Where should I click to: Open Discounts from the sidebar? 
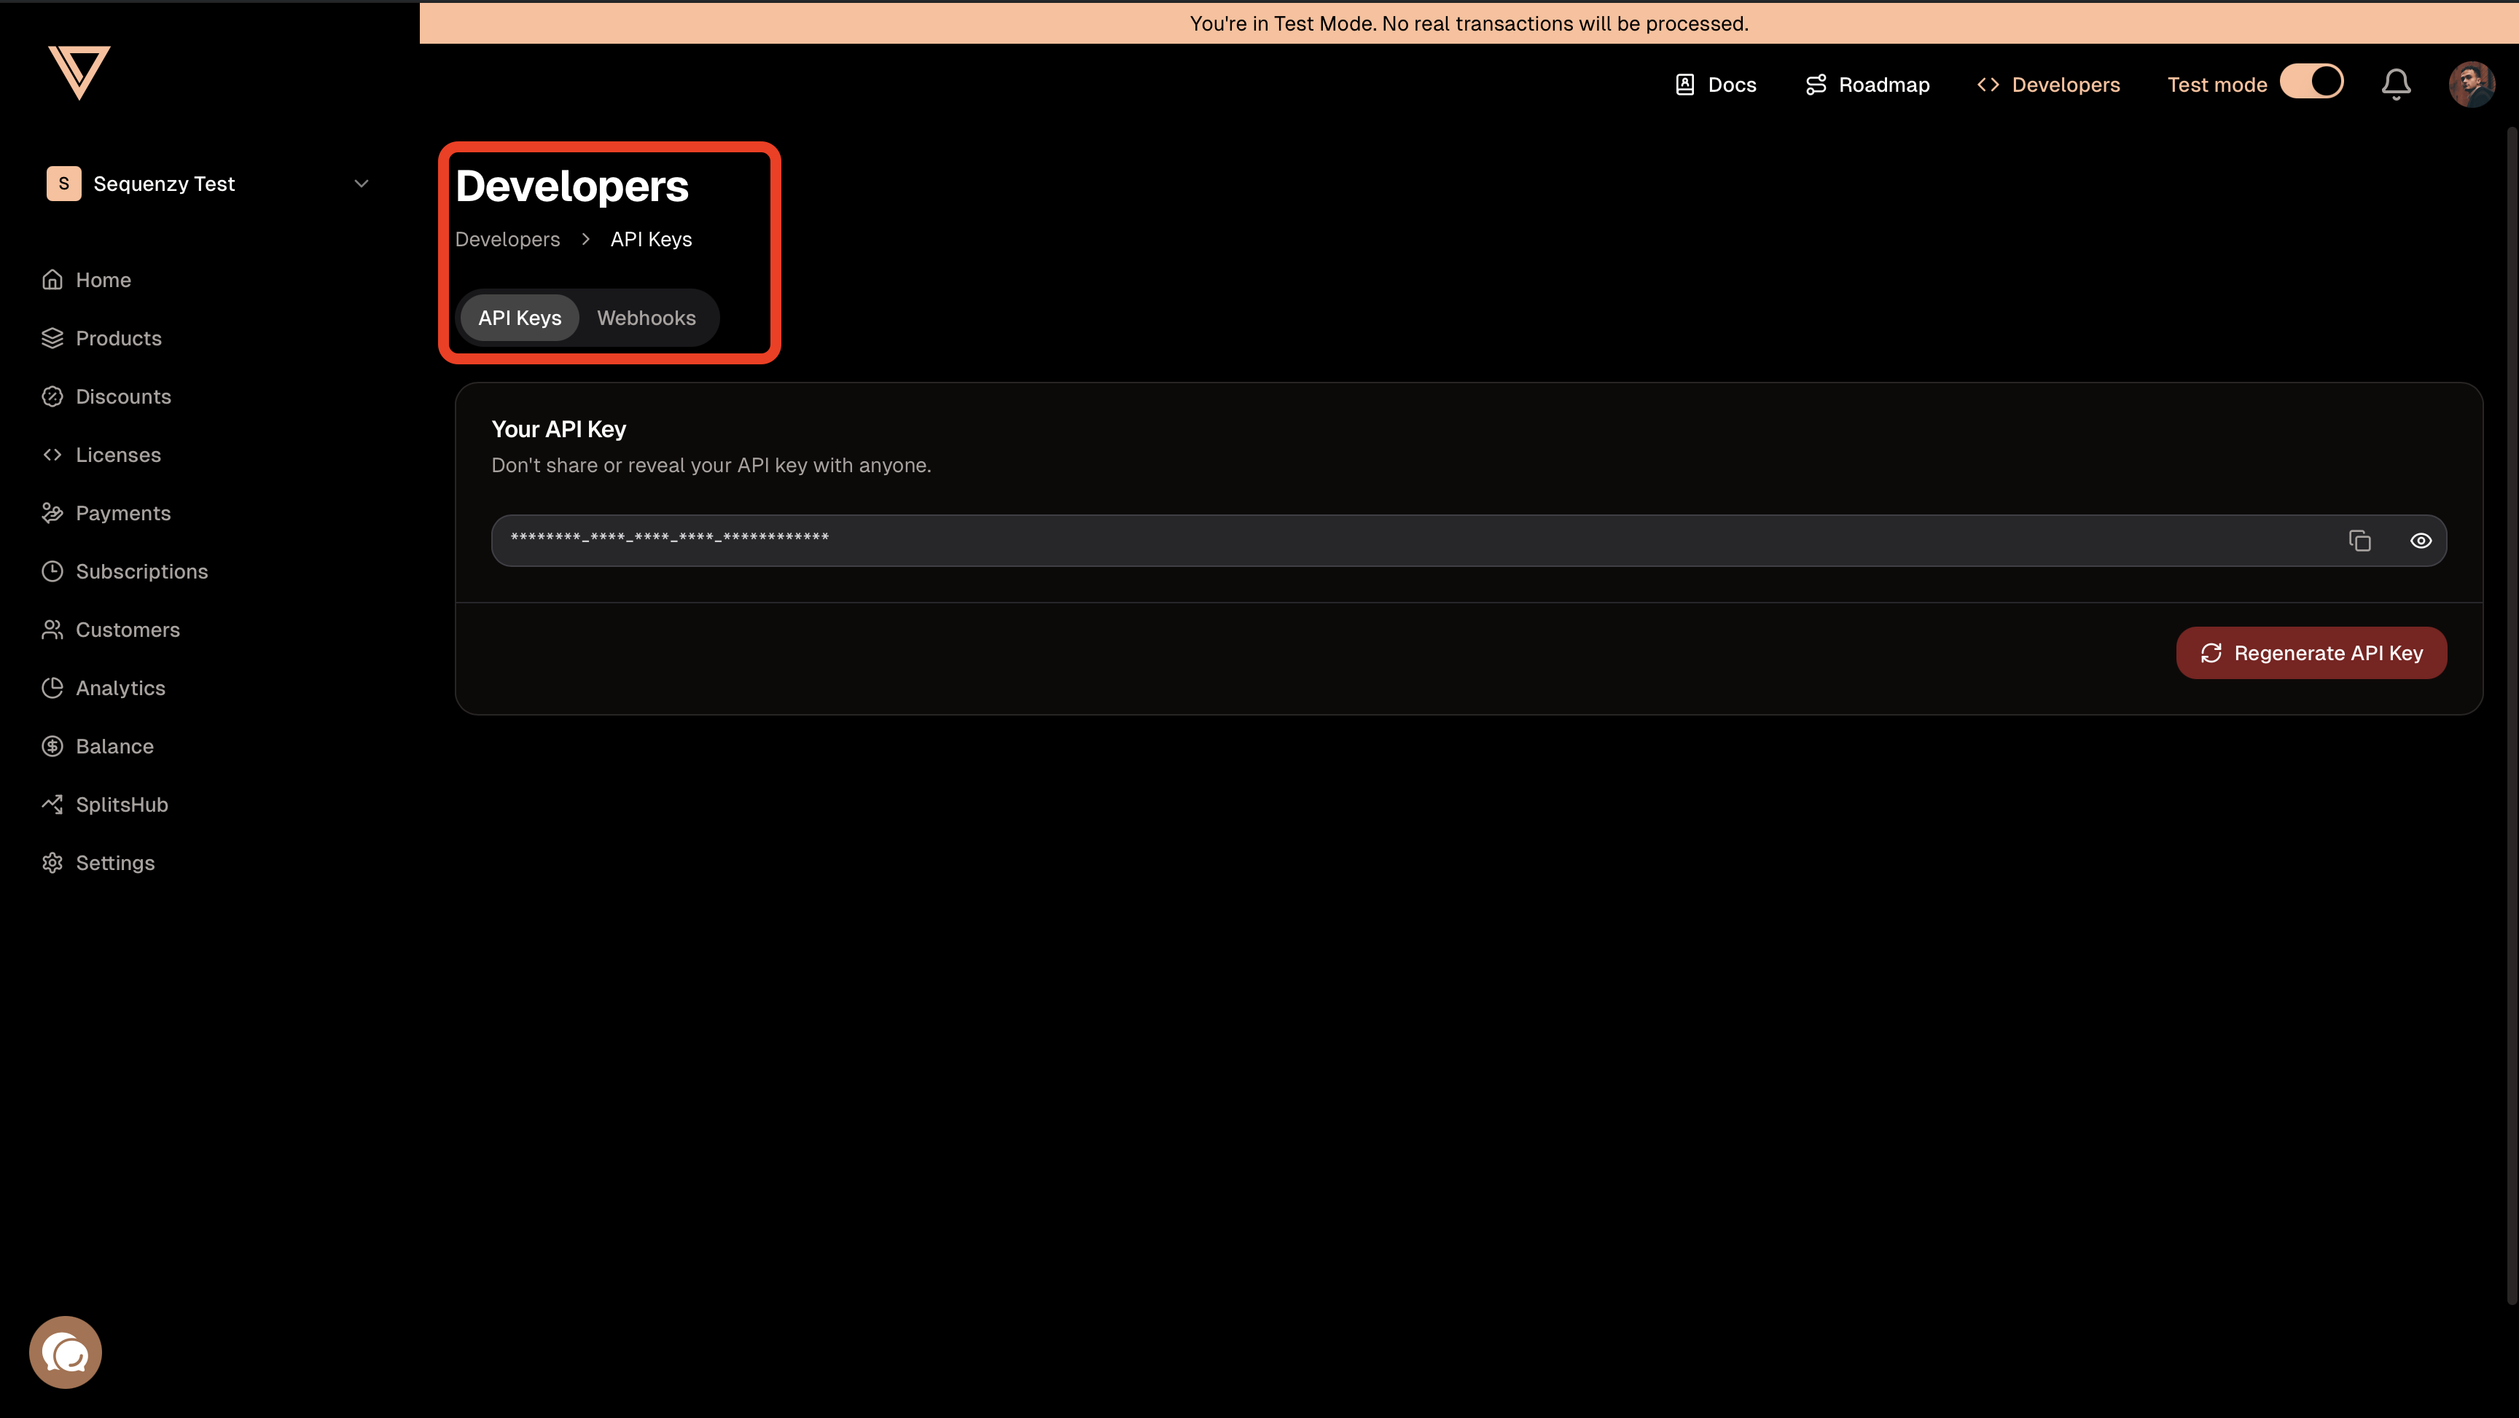tap(123, 396)
